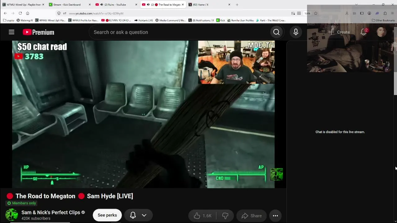Image resolution: width=397 pixels, height=223 pixels.
Task: Go to YouTube Premium home logo
Action: point(38,32)
